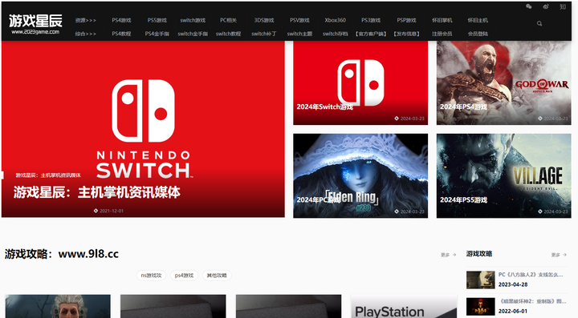Open sidebar article PC《八方旅人2》支线怎么
This screenshot has width=578, height=318.
pos(531,275)
